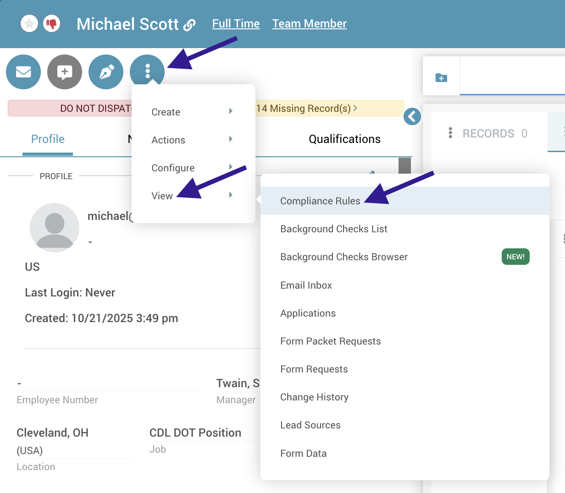The image size is (565, 493).
Task: Choose Background Checks Browser menu item
Action: (x=344, y=257)
